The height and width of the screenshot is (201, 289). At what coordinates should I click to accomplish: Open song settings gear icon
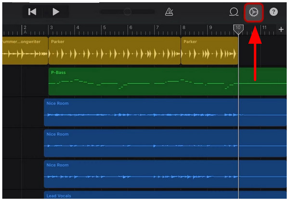253,12
